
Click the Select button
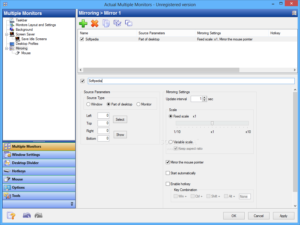pyautogui.click(x=120, y=120)
